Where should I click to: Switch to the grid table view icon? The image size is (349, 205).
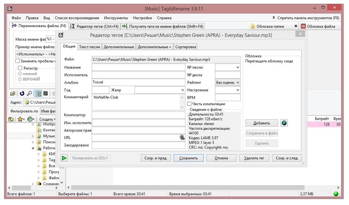pos(46,94)
